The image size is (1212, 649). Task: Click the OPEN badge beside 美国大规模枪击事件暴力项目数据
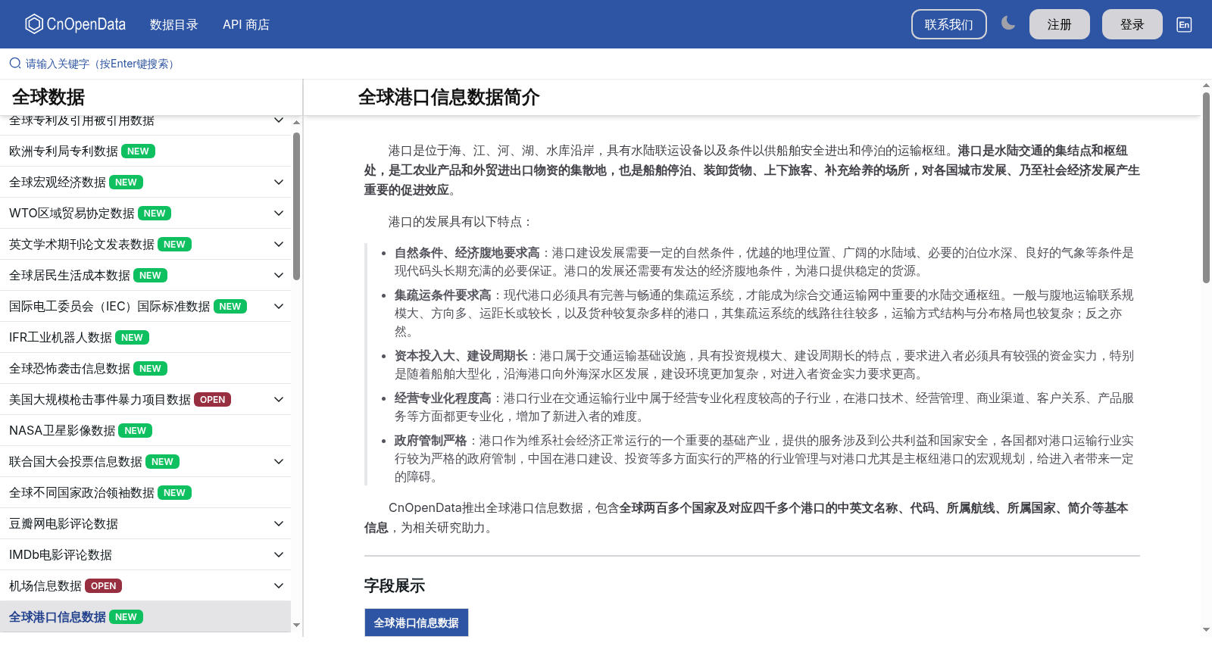tap(213, 400)
